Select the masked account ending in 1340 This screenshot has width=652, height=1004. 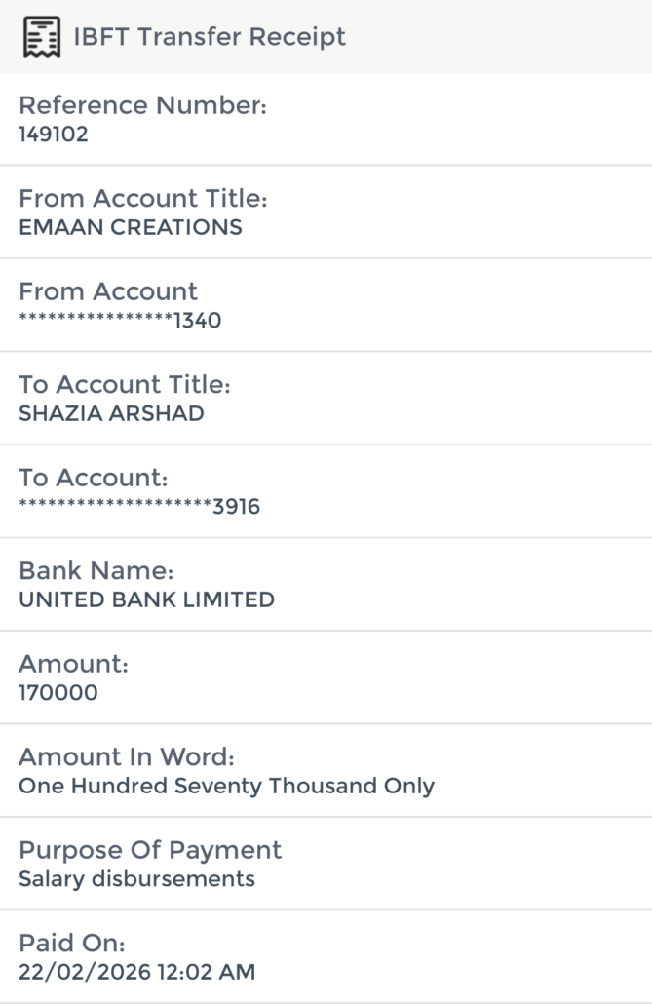coord(120,321)
